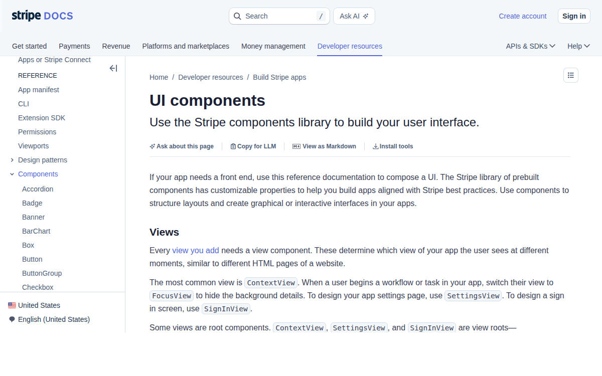The width and height of the screenshot is (602, 376).
Task: Open the Revenue tab
Action: [116, 46]
